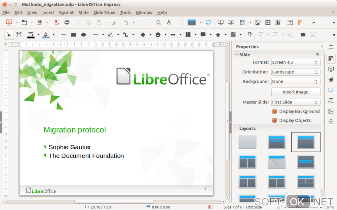Select the Title and 2 Content layout
This screenshot has width=337, height=210.
coord(247,162)
